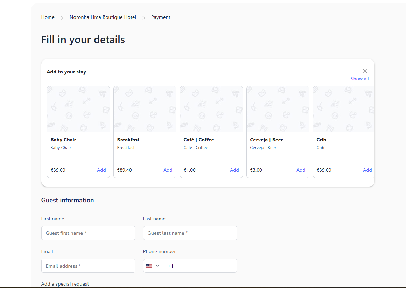Open the phone country code dropdown
406x288 pixels.
(x=153, y=266)
